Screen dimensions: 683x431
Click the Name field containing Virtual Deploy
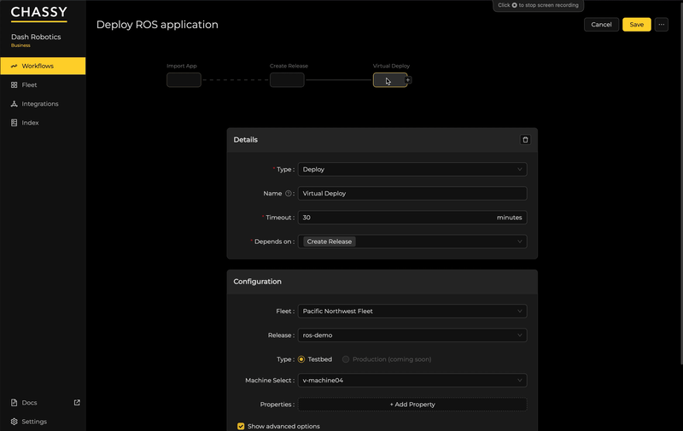tap(412, 193)
